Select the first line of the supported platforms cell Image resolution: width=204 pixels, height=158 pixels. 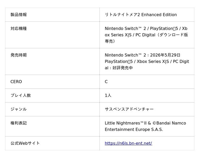click(x=146, y=28)
